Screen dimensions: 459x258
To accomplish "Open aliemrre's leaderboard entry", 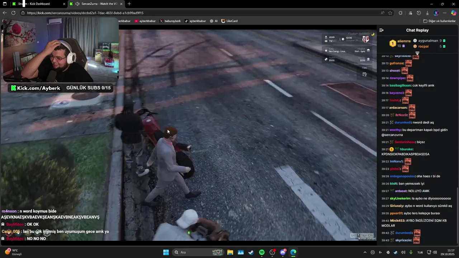I will tap(400, 43).
